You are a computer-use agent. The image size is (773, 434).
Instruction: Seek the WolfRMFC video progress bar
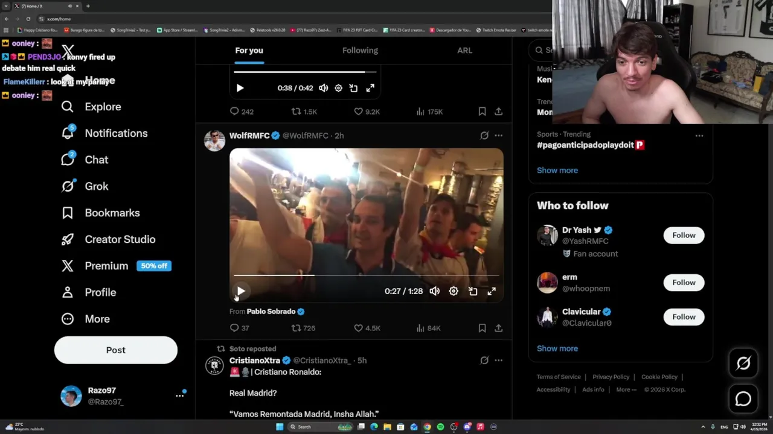pyautogui.click(x=366, y=275)
